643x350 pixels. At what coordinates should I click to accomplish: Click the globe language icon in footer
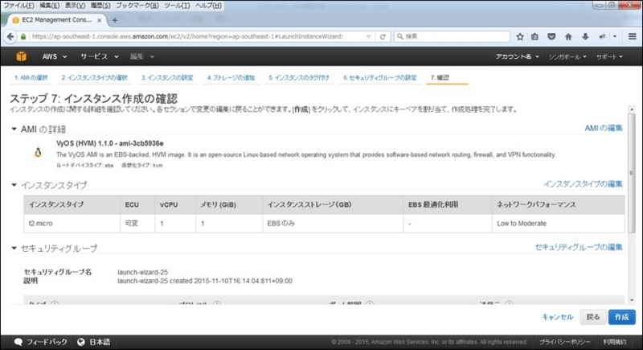(81, 342)
